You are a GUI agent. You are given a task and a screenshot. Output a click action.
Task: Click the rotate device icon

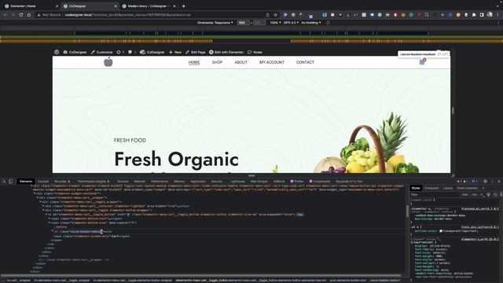328,23
